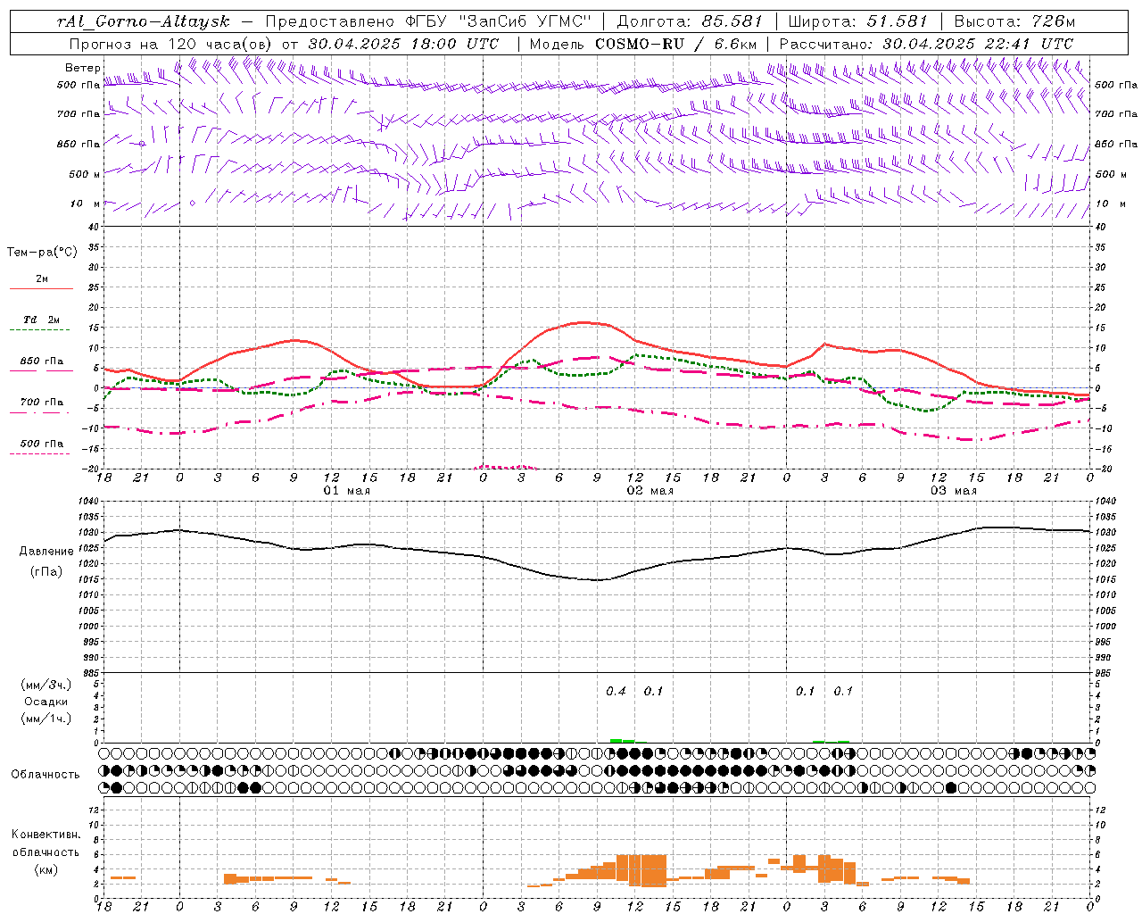Image resolution: width=1142 pixels, height=914 pixels.
Task: Click the 01 мая date label
Action: (x=346, y=491)
